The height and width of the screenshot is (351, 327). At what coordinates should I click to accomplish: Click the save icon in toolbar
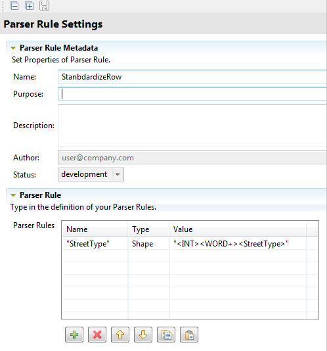pyautogui.click(x=44, y=6)
